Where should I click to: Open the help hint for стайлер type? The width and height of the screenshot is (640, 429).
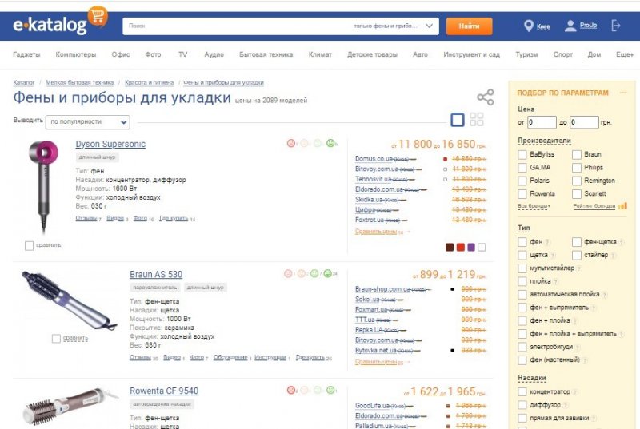point(613,256)
